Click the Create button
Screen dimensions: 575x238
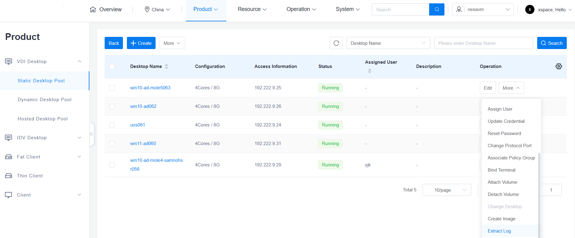141,43
